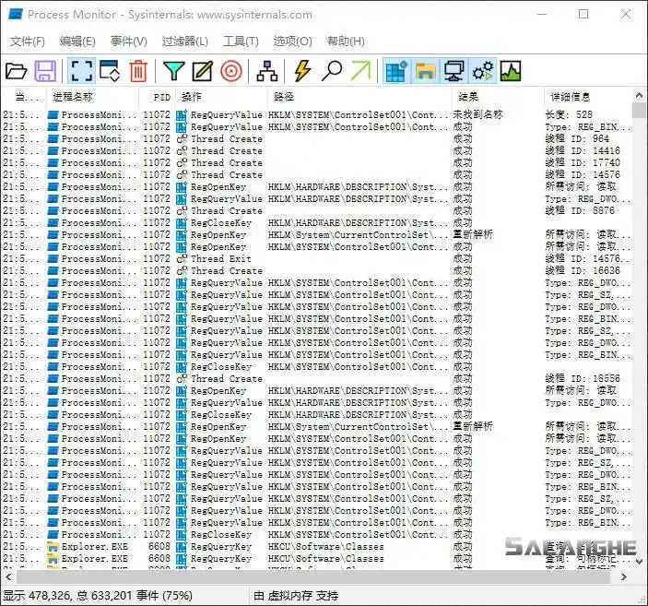Select the first 重新解析 RegOpenKey row

click(x=316, y=234)
